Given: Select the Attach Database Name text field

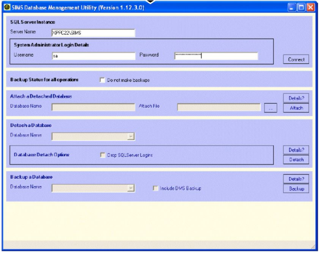Looking at the screenshot, I should click(93, 107).
